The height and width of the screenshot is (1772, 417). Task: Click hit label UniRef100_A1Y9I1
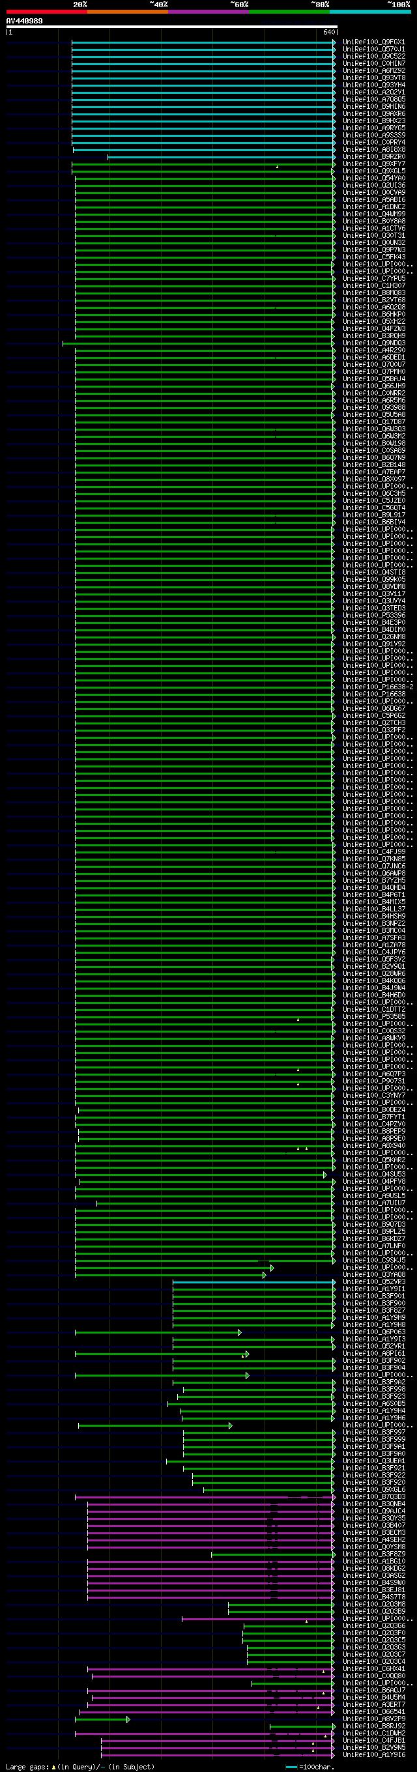point(375,1289)
